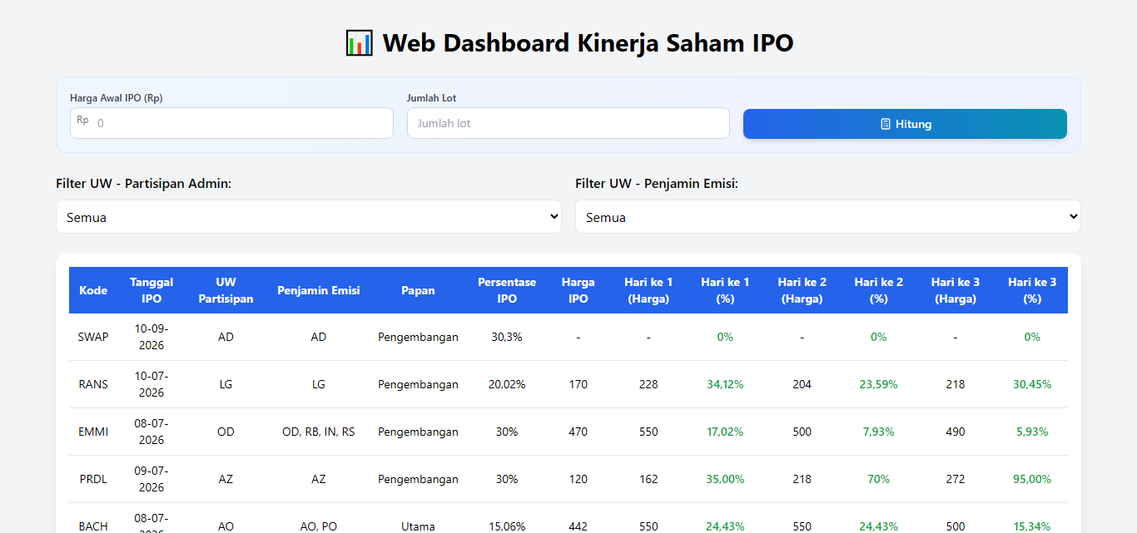Image resolution: width=1137 pixels, height=533 pixels.
Task: Click the Penjamin Emisi column header
Action: coord(319,290)
